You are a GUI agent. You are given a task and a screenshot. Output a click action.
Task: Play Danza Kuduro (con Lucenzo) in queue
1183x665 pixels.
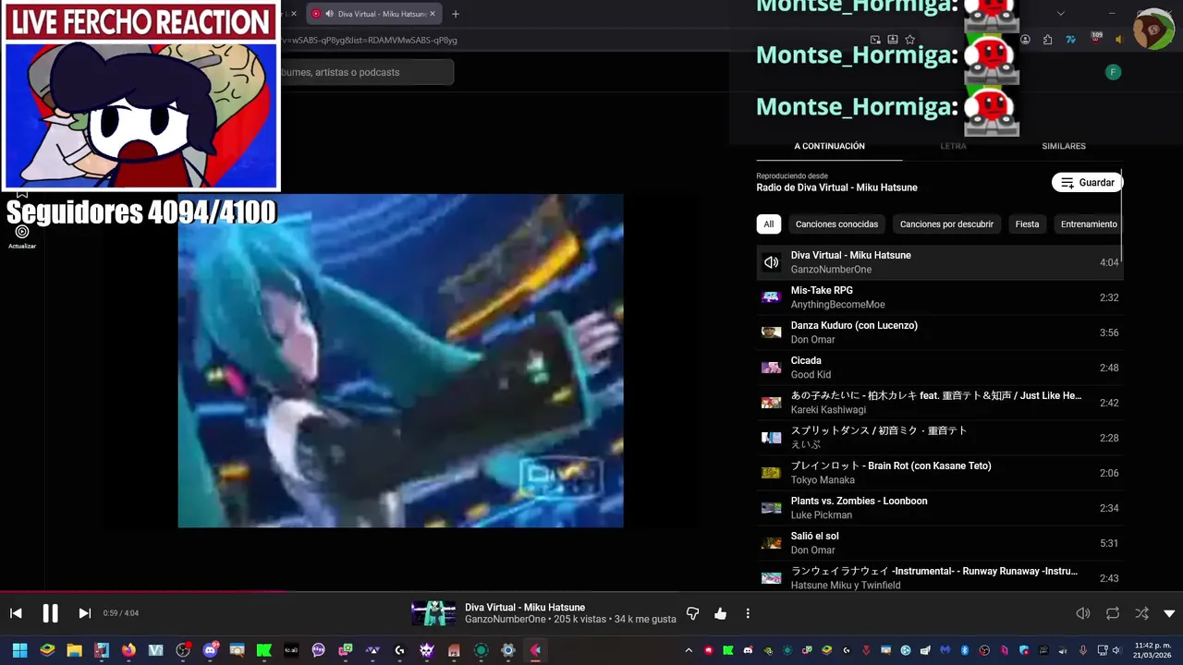point(939,332)
